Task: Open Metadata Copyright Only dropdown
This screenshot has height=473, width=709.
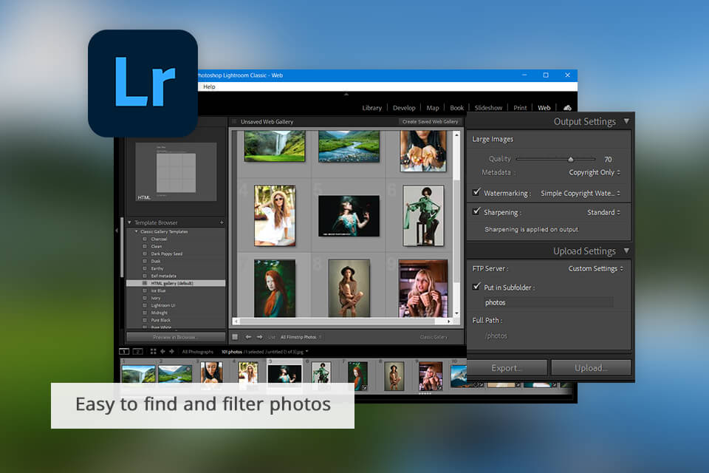Action: [x=595, y=172]
